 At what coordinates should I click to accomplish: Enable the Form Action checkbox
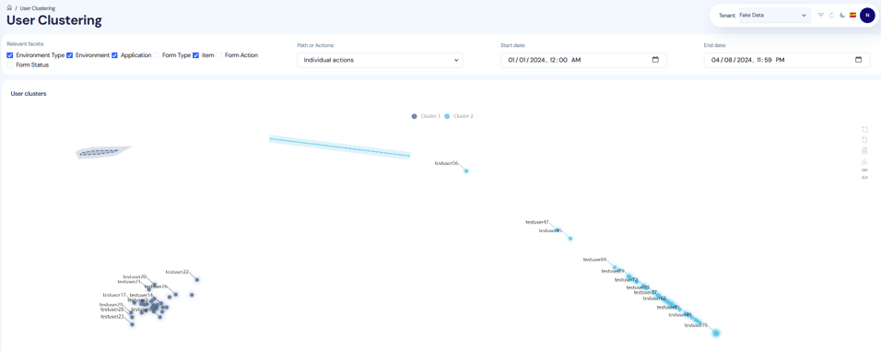click(219, 55)
